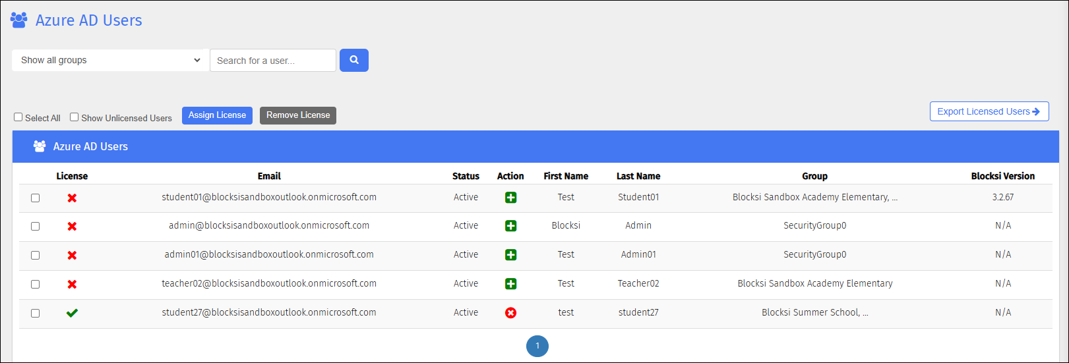Image resolution: width=1069 pixels, height=363 pixels.
Task: Click Blocksi Summer School group cell
Action: [814, 312]
